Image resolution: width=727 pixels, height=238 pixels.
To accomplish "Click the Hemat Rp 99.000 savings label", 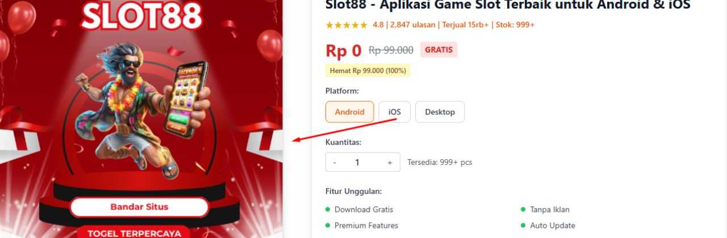I will tap(367, 71).
